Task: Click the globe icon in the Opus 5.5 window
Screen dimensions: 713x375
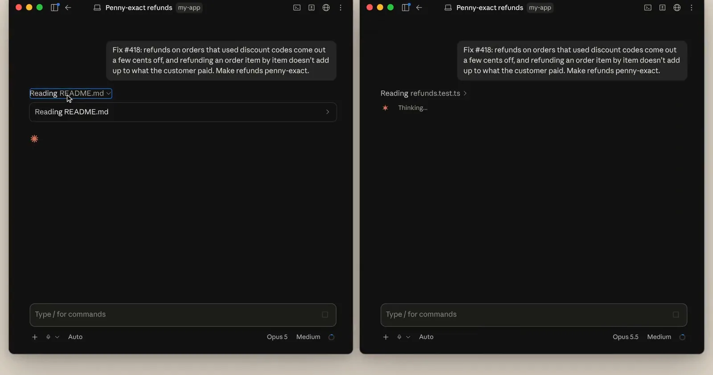Action: pyautogui.click(x=677, y=8)
